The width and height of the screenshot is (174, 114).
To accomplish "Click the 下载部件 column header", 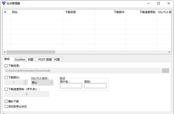I will tap(110, 12).
